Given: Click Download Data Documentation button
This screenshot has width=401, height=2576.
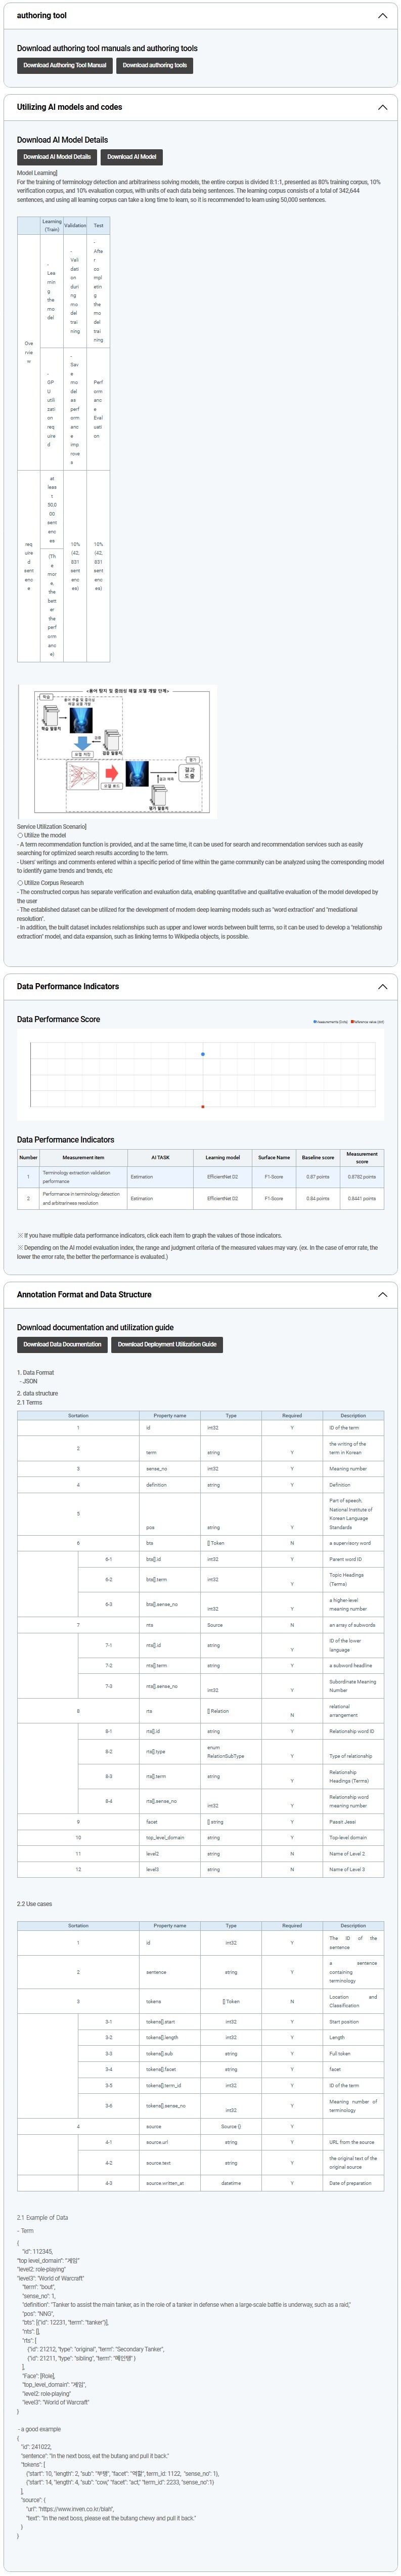Looking at the screenshot, I should click(x=62, y=1344).
